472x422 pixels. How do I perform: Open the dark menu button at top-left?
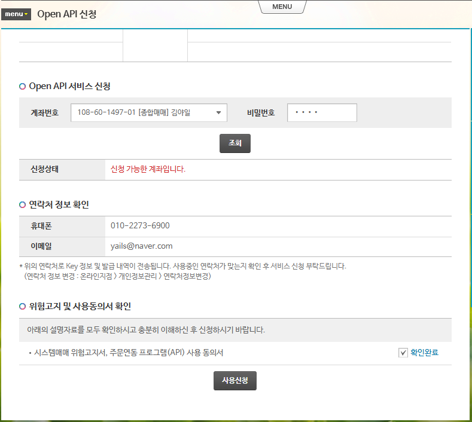click(x=16, y=14)
